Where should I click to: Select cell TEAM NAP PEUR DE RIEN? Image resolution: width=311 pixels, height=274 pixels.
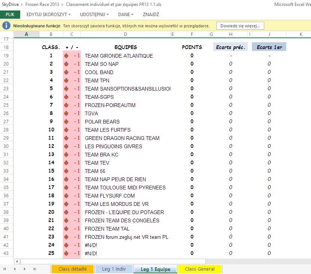tap(125, 179)
